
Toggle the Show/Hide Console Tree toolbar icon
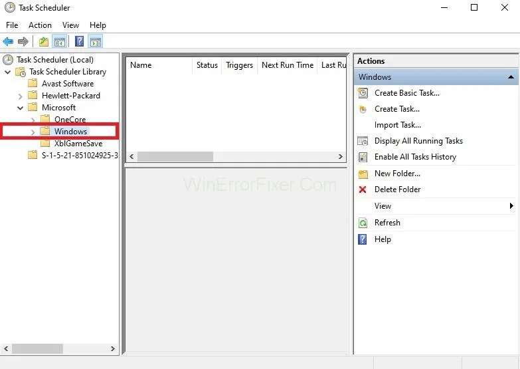point(60,42)
